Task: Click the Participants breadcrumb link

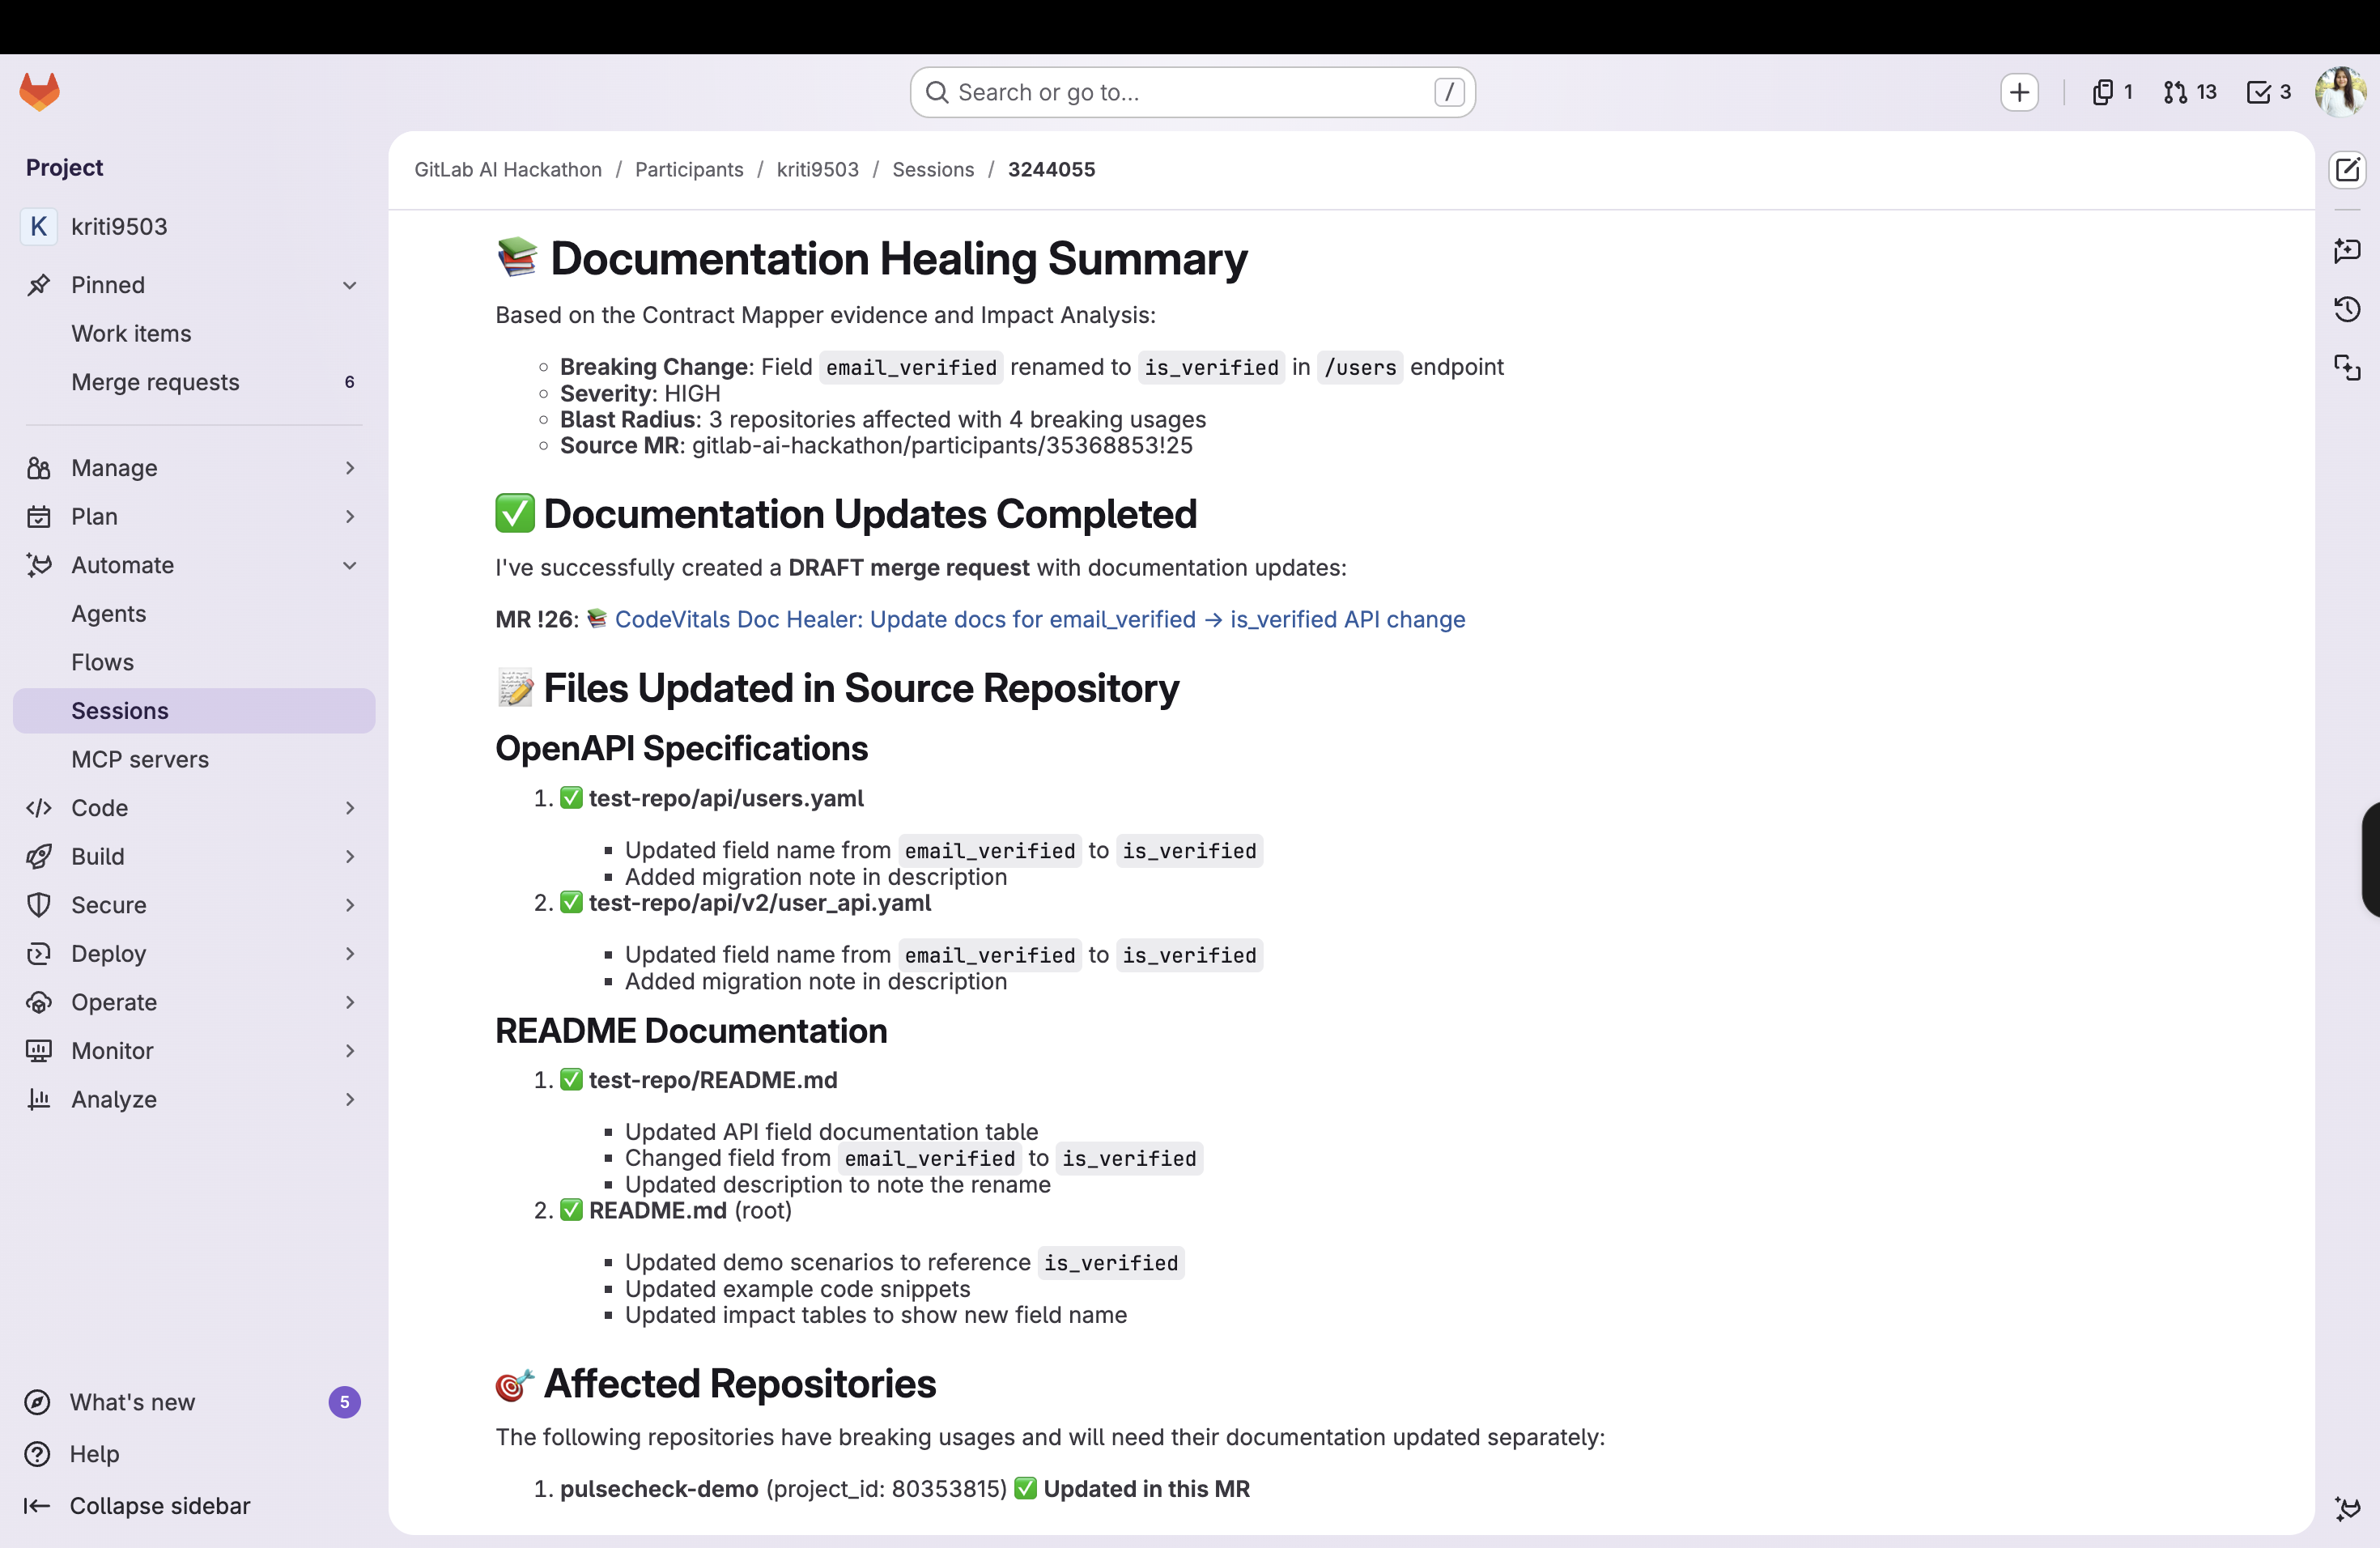Action: (689, 170)
